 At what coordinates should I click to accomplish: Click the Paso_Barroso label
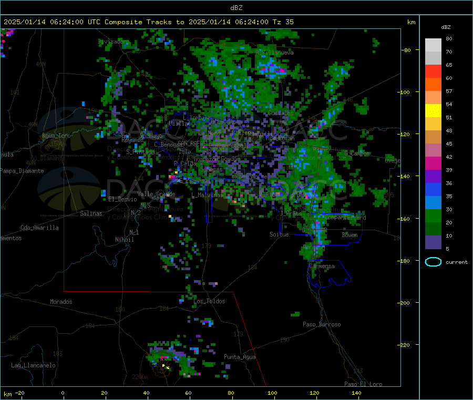pyautogui.click(x=322, y=325)
